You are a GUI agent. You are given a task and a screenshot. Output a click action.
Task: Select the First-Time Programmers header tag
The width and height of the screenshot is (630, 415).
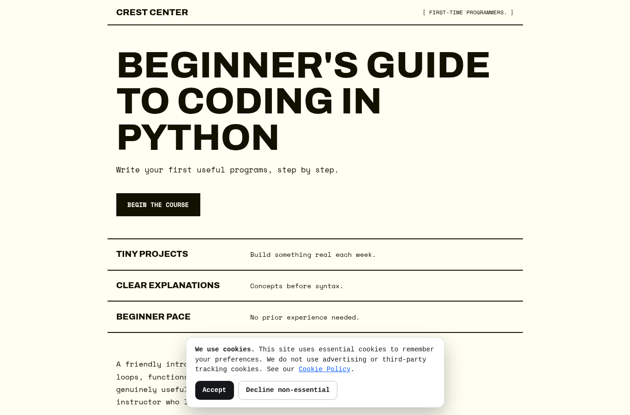point(468,12)
